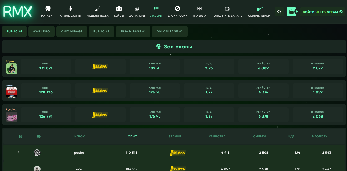This screenshot has width=347, height=171.
Task: Open Скинченджер pistol icon
Action: pyautogui.click(x=259, y=9)
